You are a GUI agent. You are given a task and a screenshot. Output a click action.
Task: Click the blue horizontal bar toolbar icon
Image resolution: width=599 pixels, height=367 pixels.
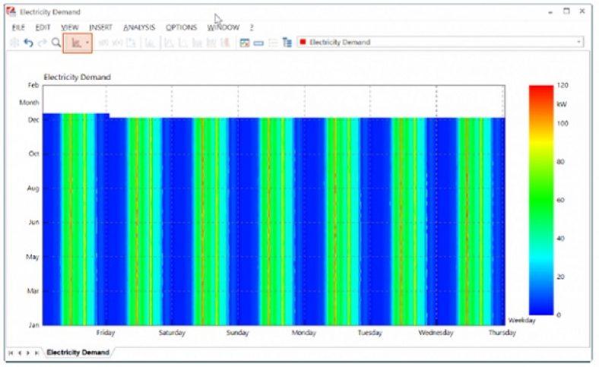point(258,43)
